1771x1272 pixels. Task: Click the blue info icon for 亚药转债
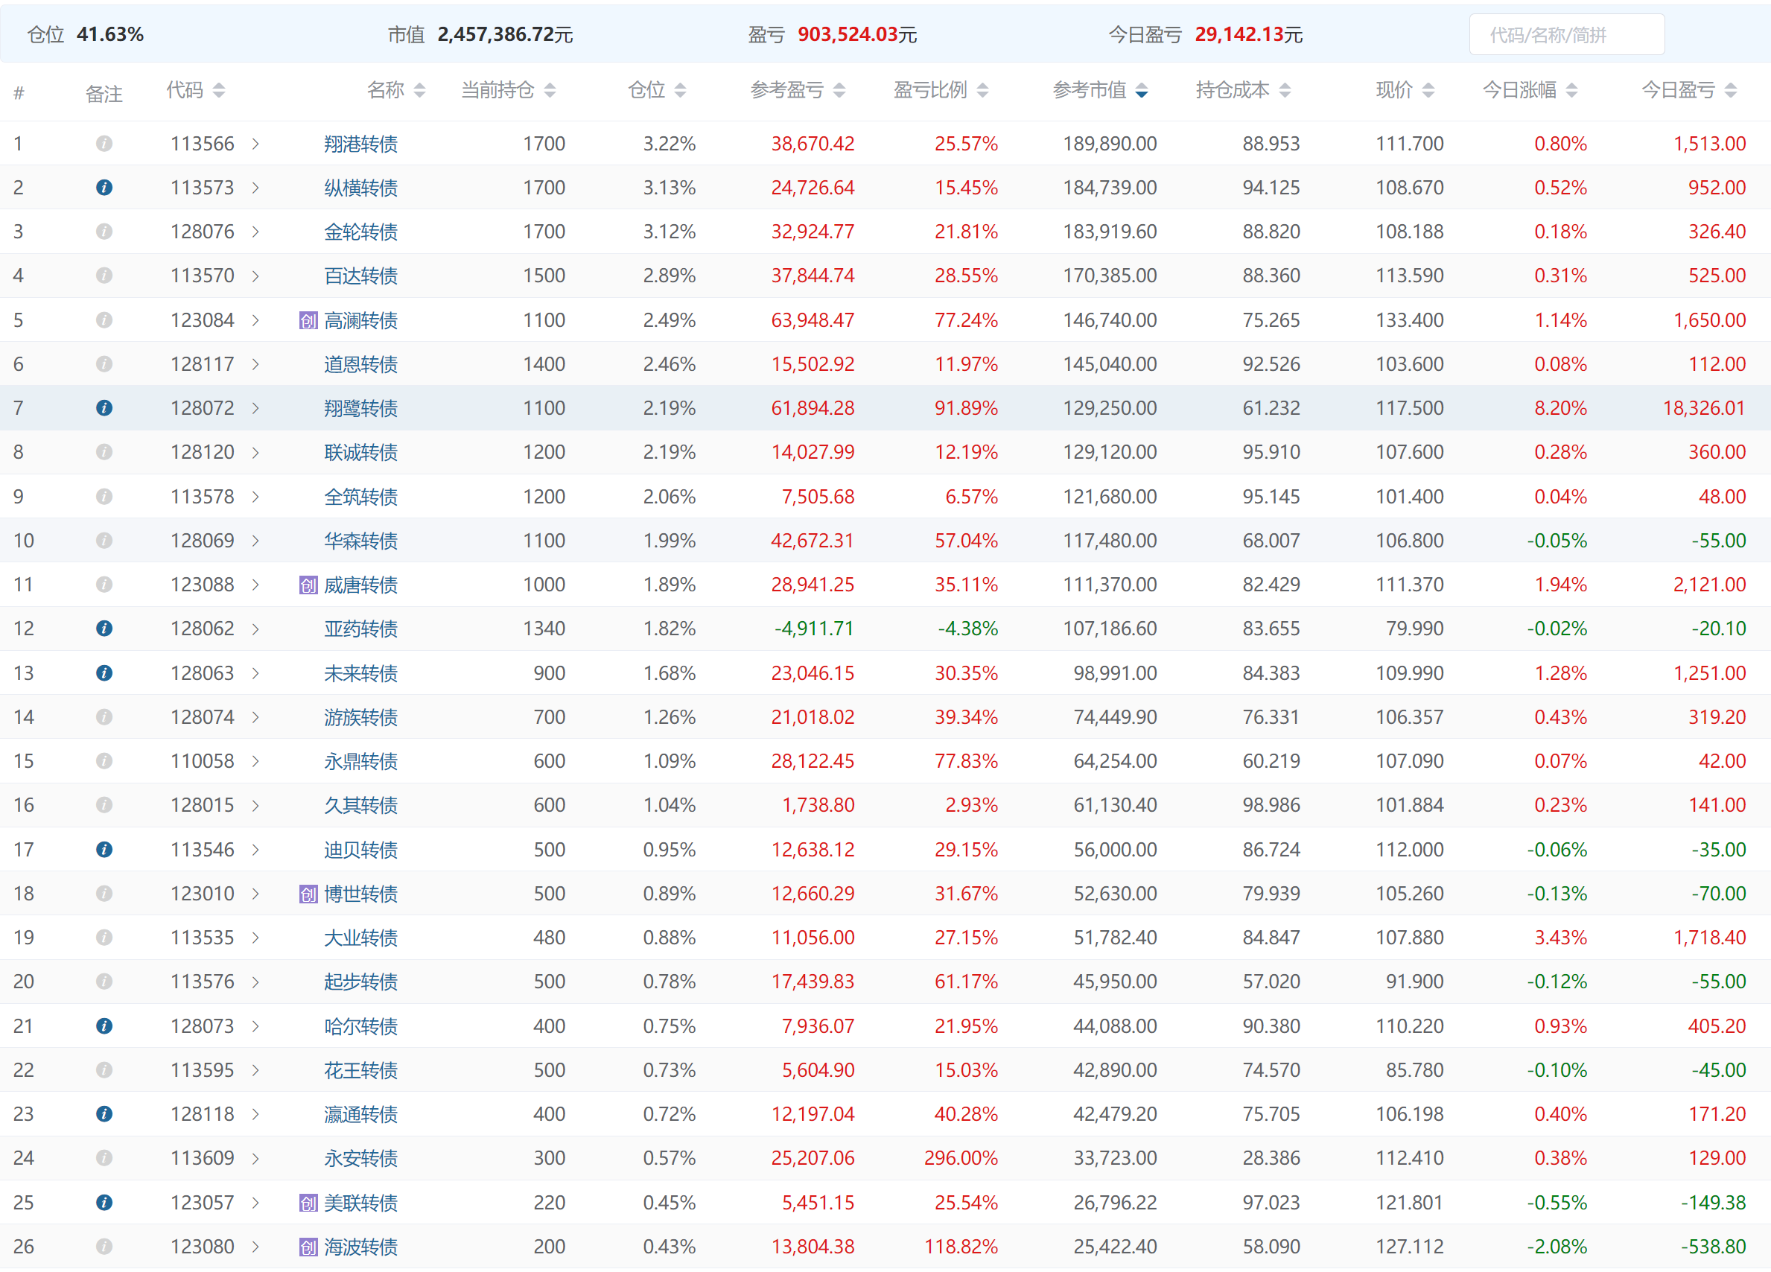click(104, 629)
